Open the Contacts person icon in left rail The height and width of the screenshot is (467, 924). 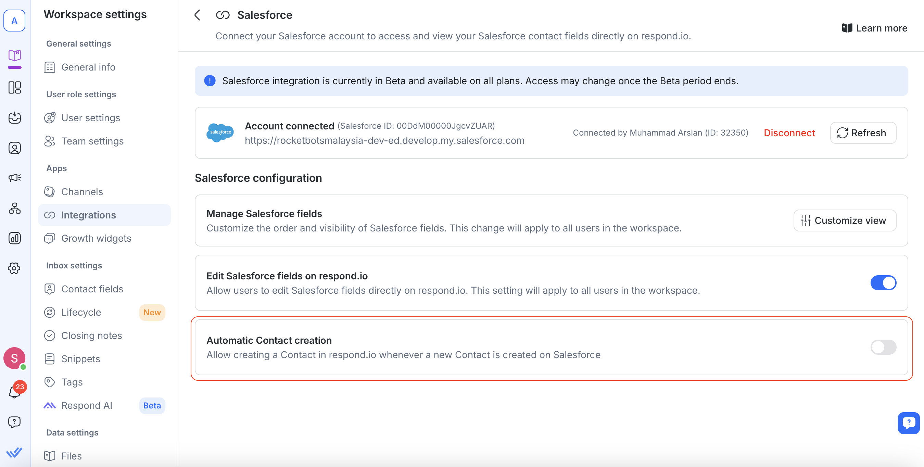14,148
